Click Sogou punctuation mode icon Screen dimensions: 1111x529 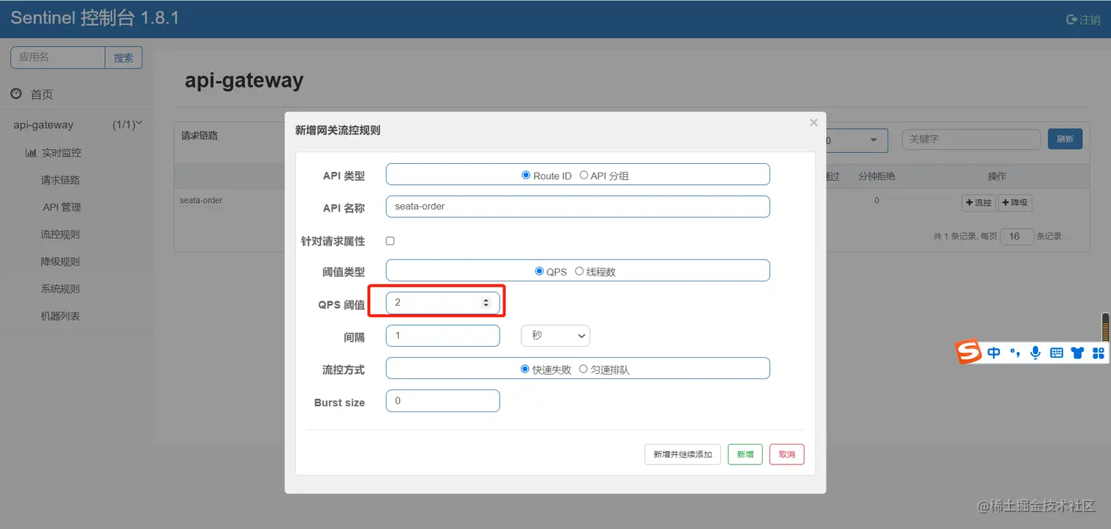(x=1015, y=353)
